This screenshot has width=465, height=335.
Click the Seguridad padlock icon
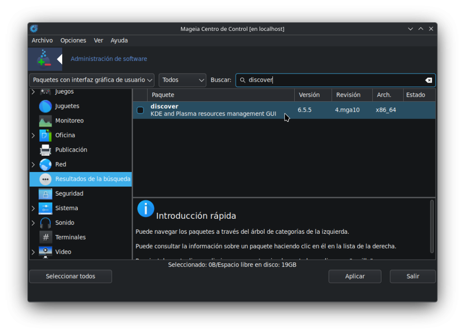45,193
